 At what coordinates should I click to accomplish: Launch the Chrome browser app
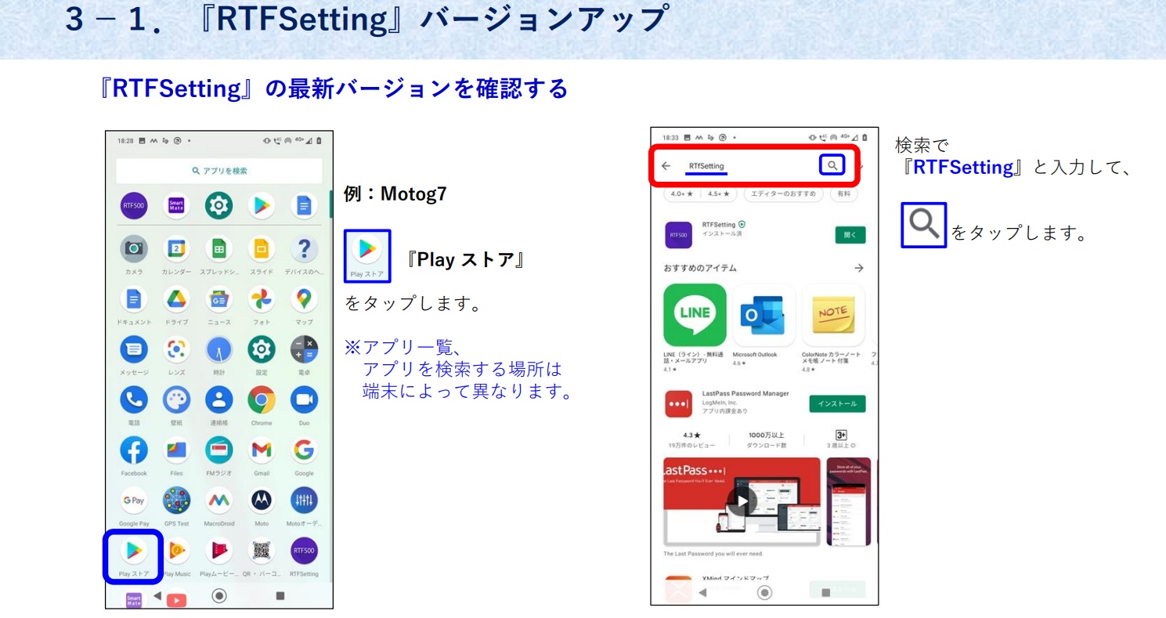coord(261,400)
